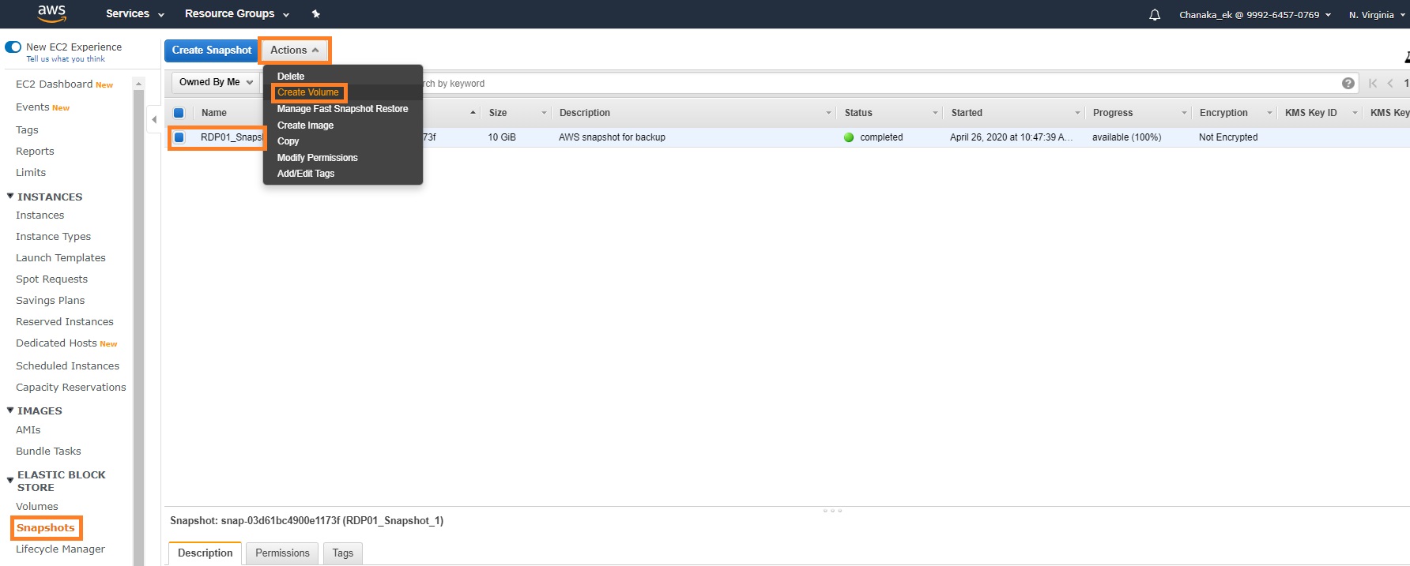This screenshot has height=566, width=1410.
Task: Toggle the New EC2 Experience switch
Action: pos(13,47)
